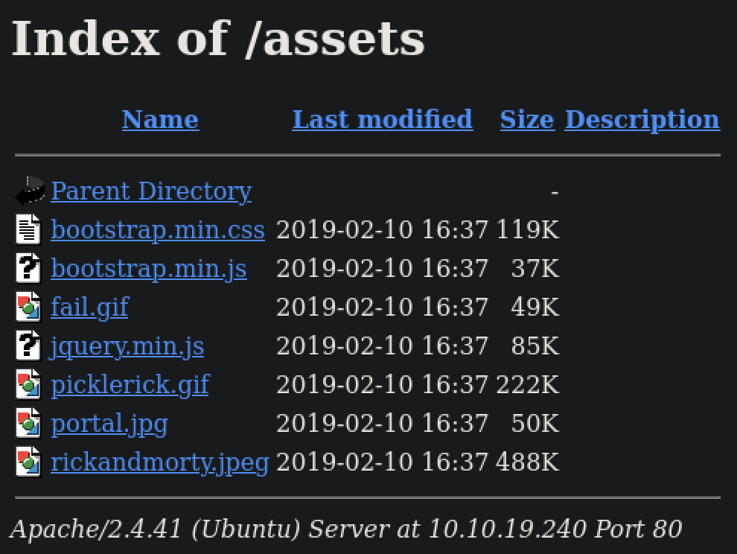Screen dimensions: 737x554
Task: Click the image icon beside fail.gif
Action: [x=28, y=307]
